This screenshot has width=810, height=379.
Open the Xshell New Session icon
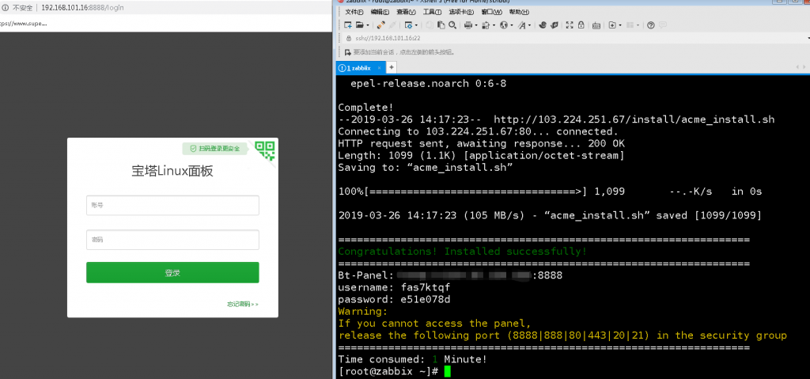point(348,25)
